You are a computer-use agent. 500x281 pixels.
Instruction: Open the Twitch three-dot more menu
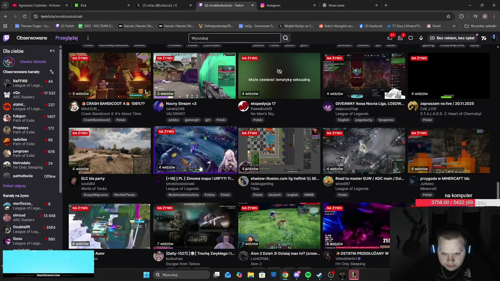coord(88,38)
